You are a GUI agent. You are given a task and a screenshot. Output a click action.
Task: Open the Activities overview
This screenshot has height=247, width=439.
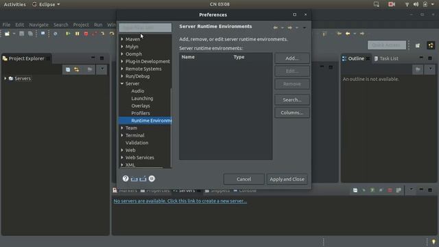coord(14,4)
